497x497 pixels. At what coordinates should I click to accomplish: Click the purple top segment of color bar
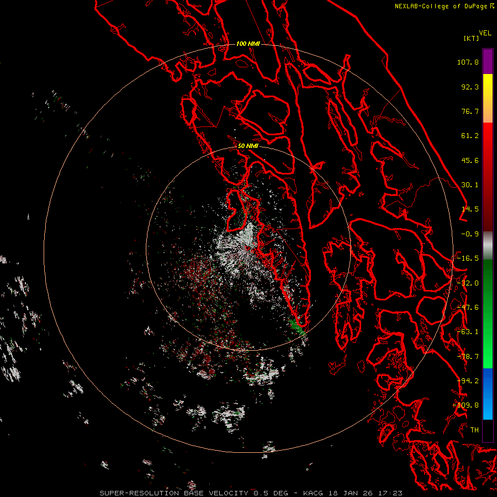pos(488,61)
